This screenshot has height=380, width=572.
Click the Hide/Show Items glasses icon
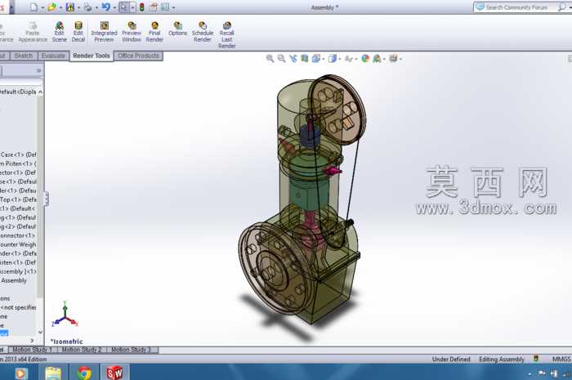point(348,59)
